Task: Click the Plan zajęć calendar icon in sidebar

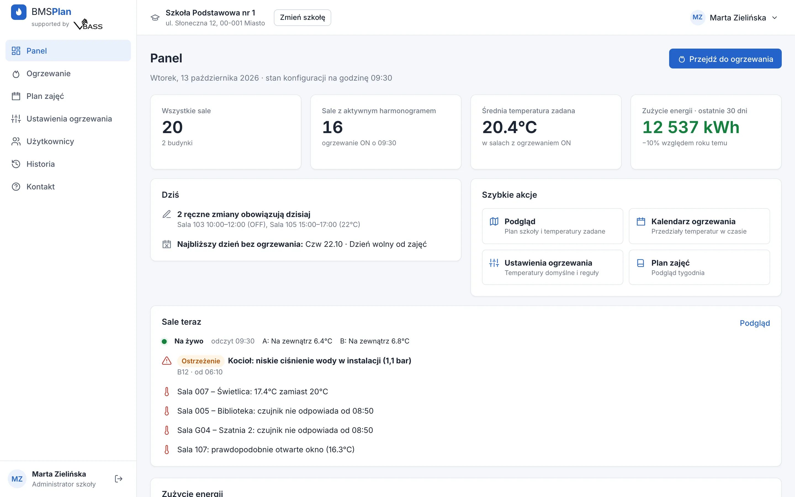Action: pos(16,96)
